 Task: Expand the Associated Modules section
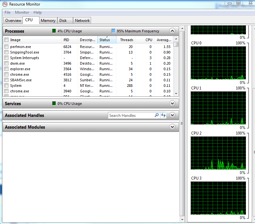click(x=172, y=127)
